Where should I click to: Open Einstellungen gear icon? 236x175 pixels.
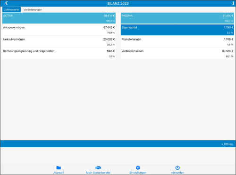coord(138,168)
